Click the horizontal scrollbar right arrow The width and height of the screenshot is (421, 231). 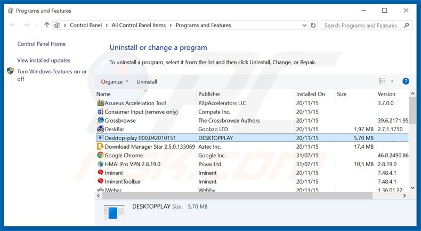click(x=404, y=195)
